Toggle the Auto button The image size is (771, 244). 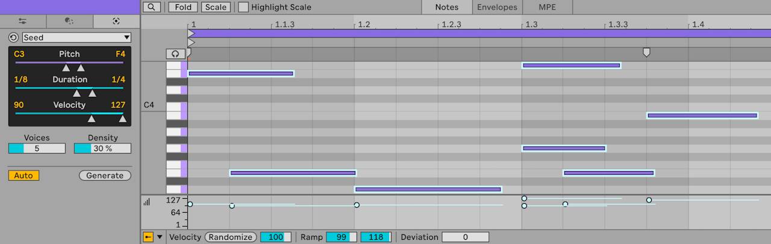[23, 175]
